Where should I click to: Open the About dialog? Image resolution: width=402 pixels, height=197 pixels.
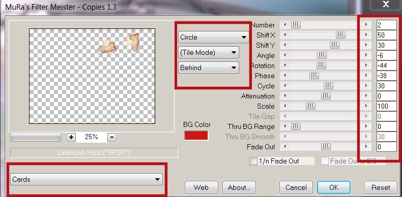(239, 187)
